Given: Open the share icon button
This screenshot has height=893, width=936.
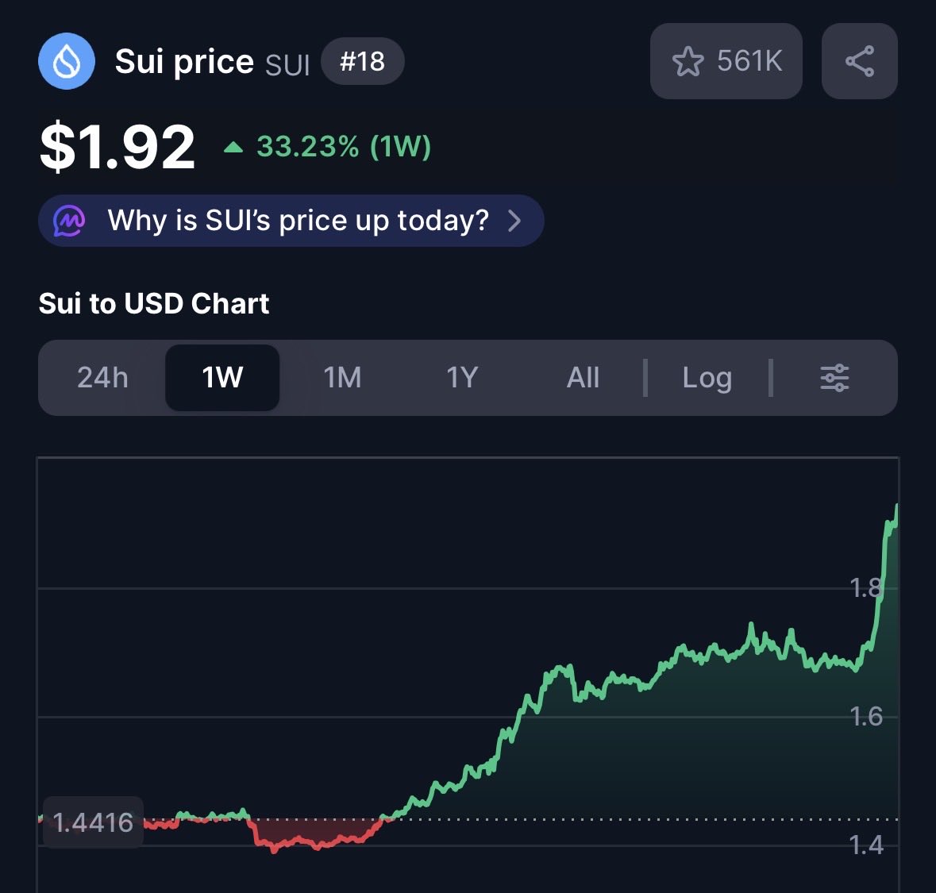Looking at the screenshot, I should 860,61.
